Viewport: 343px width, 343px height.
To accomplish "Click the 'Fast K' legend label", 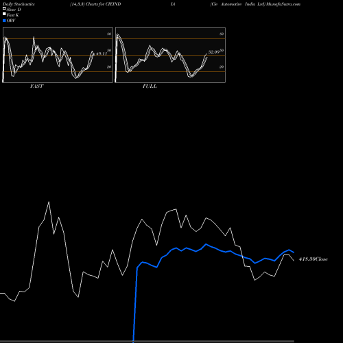I will 13,15.
